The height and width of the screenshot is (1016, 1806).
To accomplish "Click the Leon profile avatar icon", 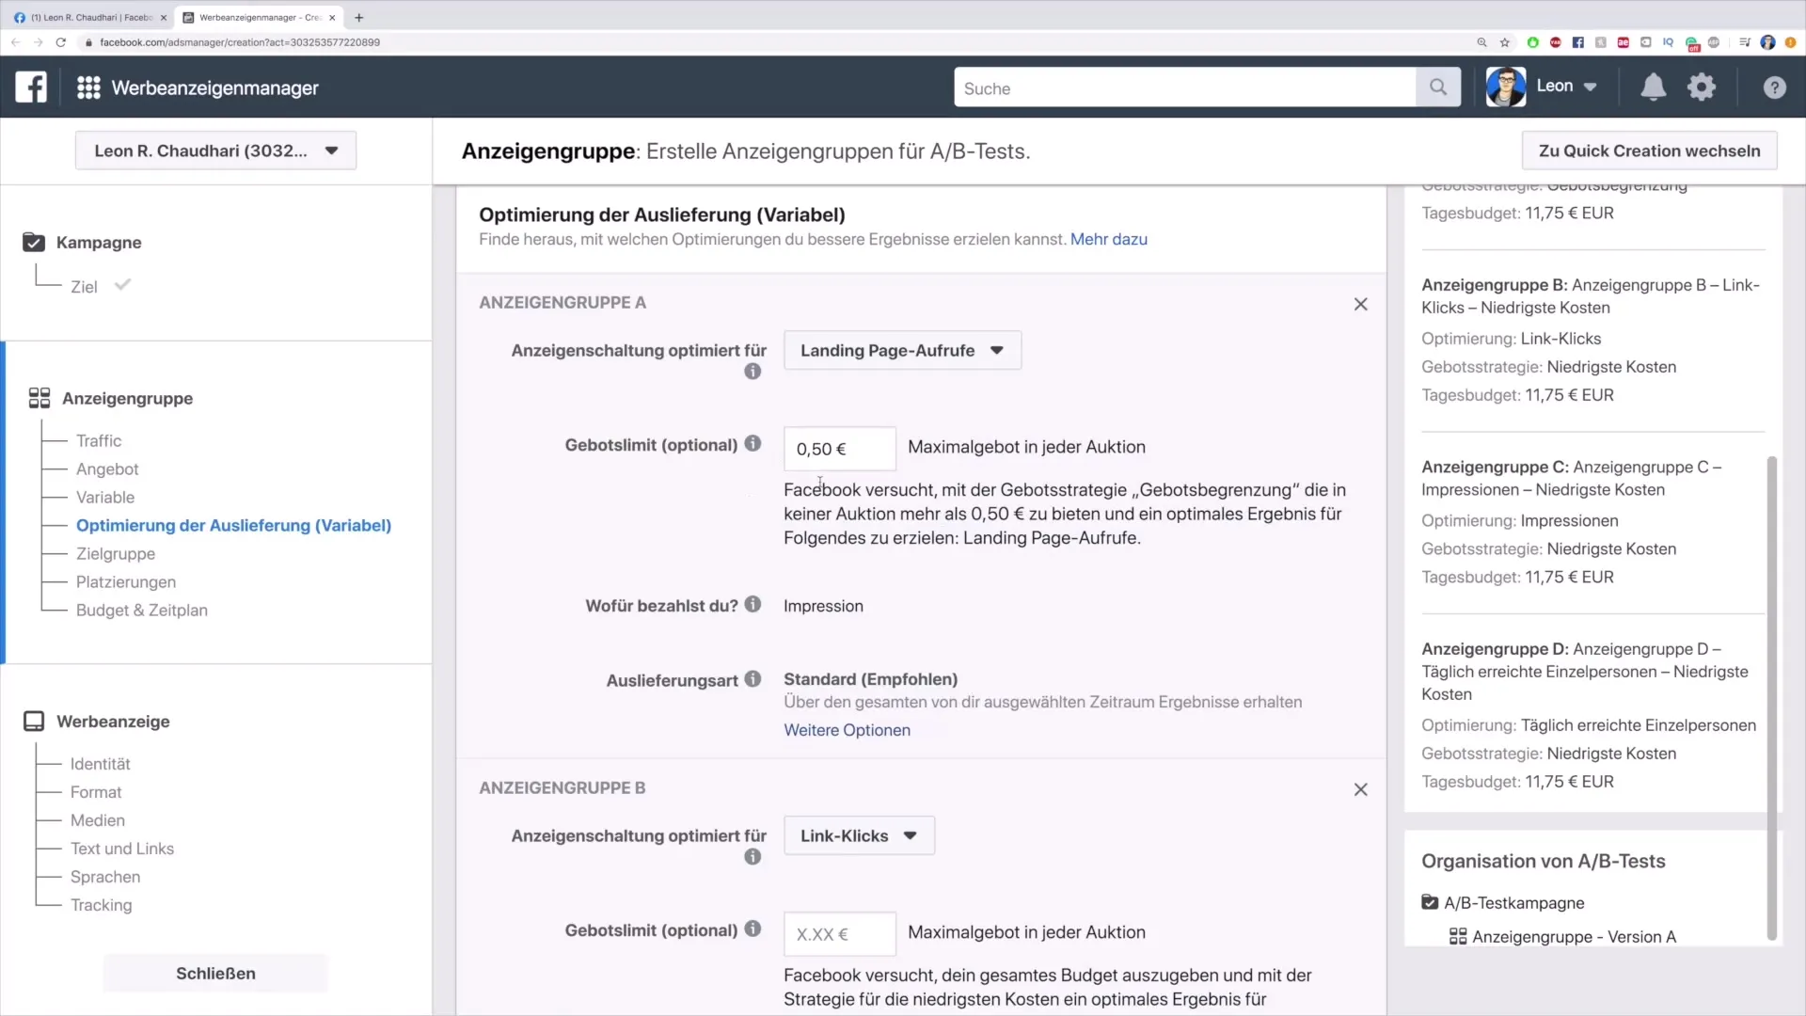I will (1506, 86).
